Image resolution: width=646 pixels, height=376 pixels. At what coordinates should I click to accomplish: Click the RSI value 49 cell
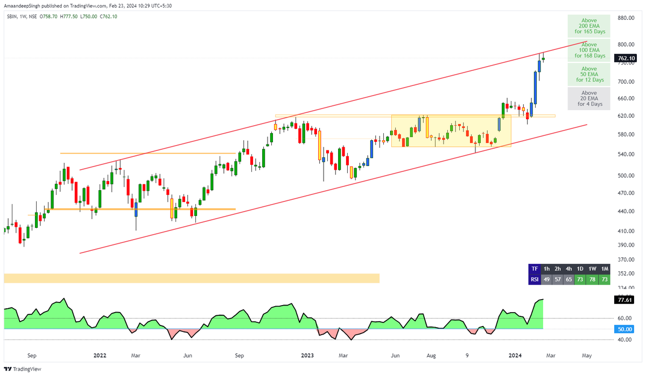click(x=547, y=279)
